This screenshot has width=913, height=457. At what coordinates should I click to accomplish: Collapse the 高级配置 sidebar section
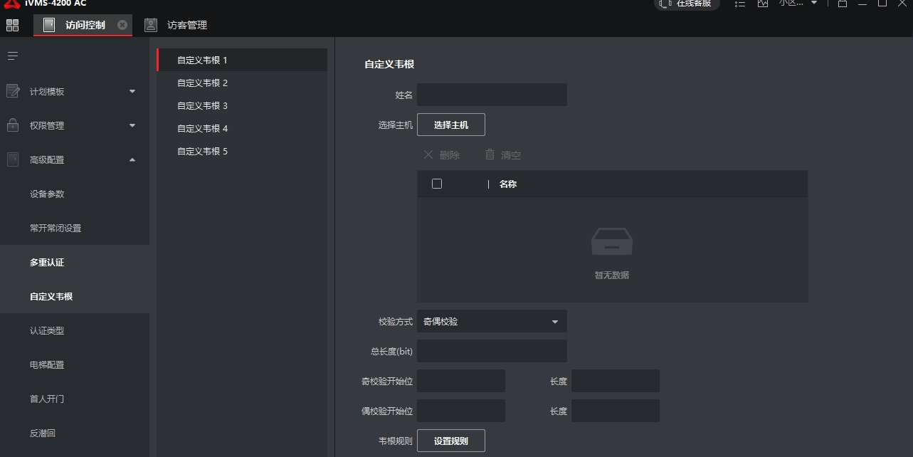point(132,159)
